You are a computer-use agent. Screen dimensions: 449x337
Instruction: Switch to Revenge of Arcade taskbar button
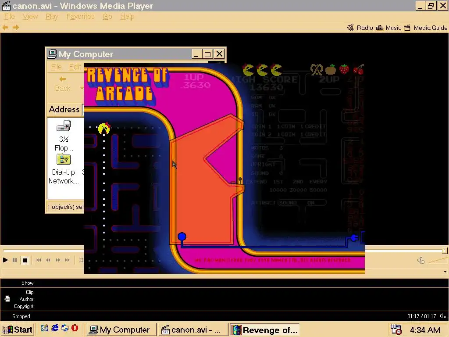pos(265,330)
